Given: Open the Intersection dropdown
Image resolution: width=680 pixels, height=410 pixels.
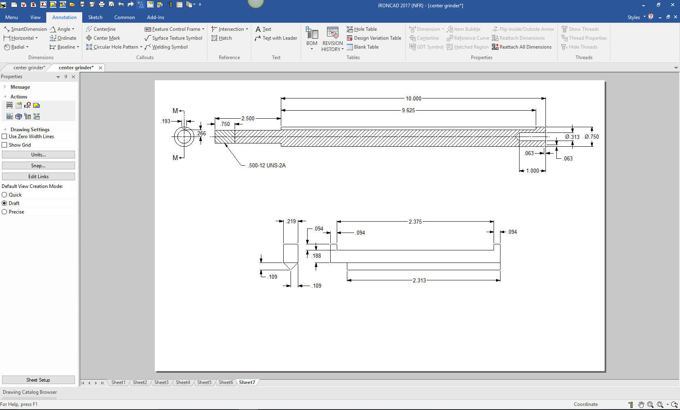Looking at the screenshot, I should pos(247,29).
